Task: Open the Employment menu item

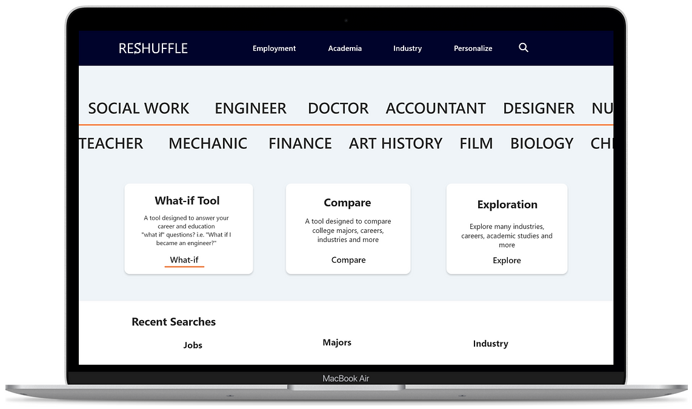Action: click(x=274, y=48)
